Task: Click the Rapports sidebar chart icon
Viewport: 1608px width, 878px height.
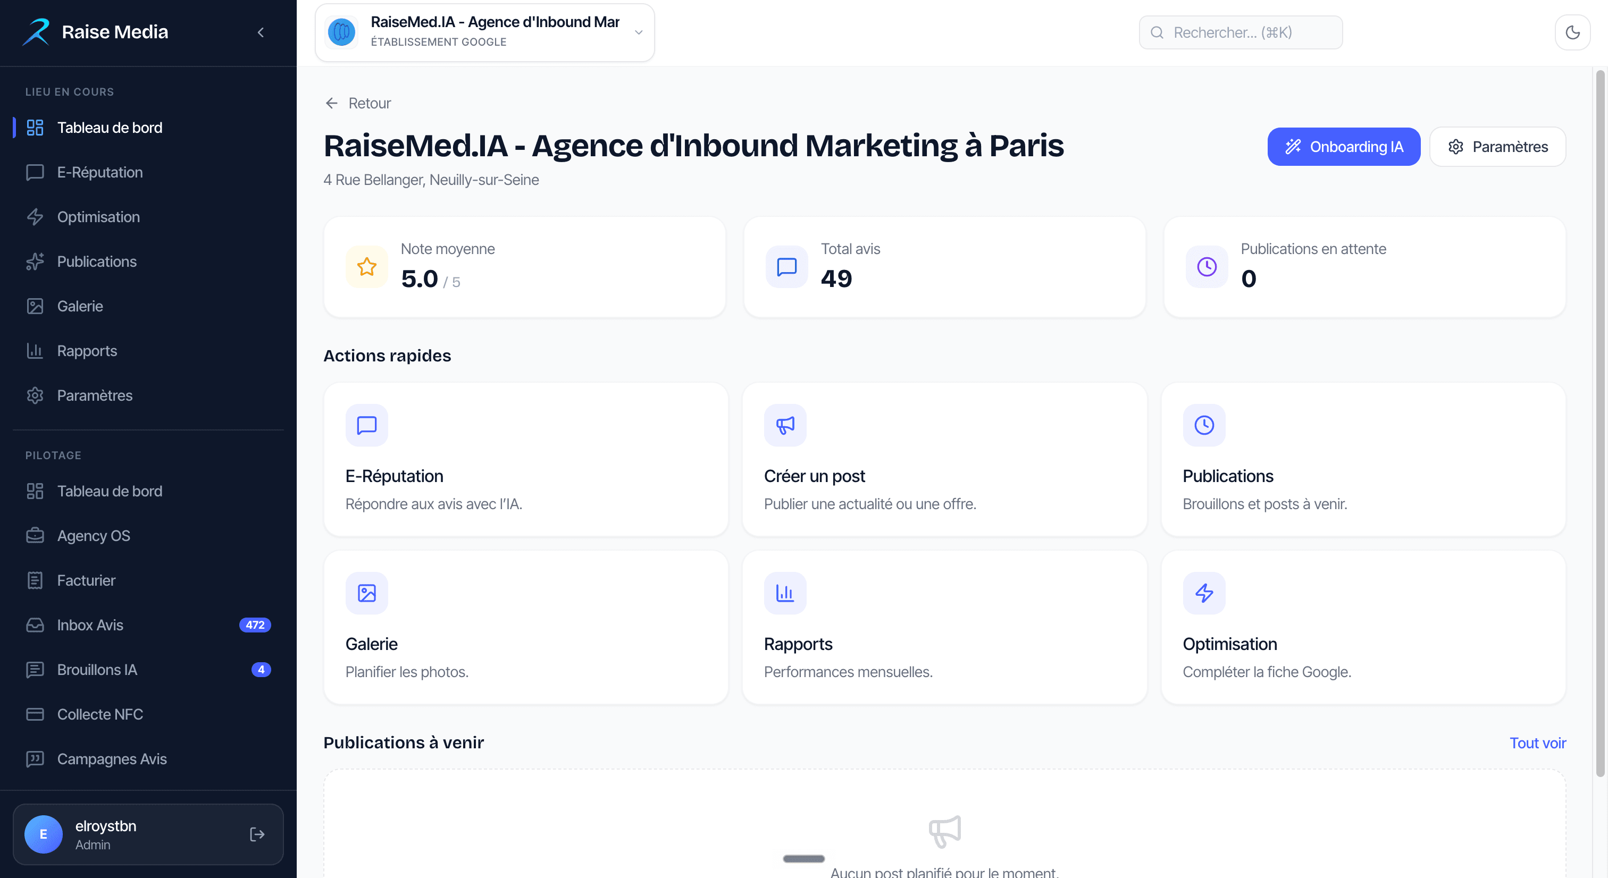Action: click(35, 351)
